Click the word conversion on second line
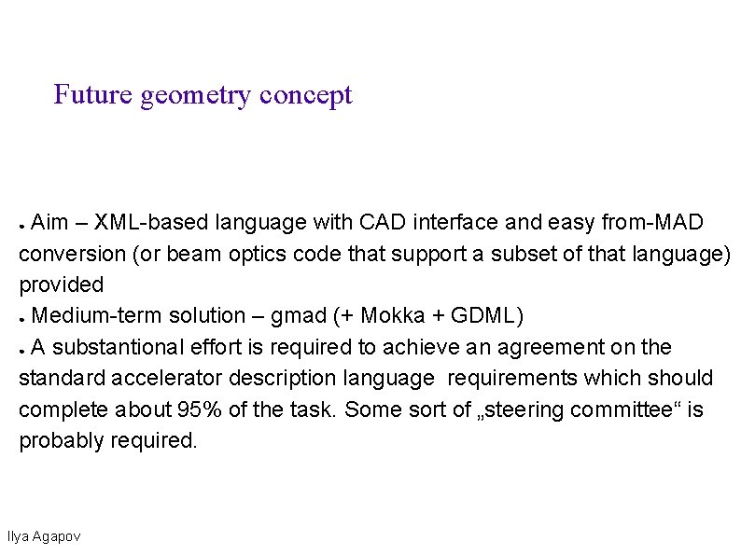This screenshot has width=741, height=555. (72, 254)
